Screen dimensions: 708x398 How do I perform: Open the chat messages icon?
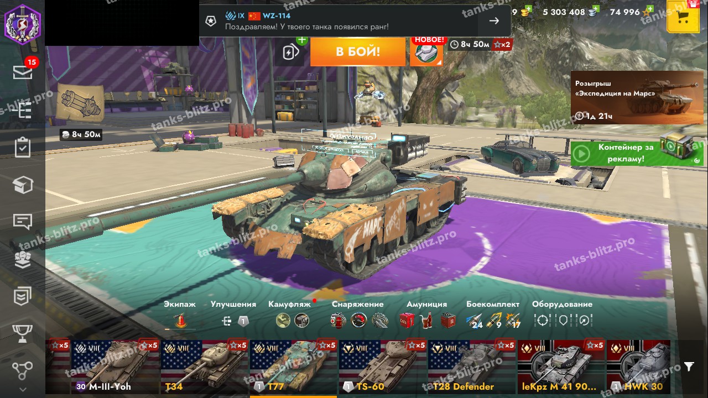pyautogui.click(x=23, y=222)
